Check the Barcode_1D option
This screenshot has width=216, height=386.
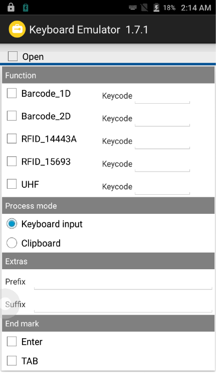click(x=12, y=93)
